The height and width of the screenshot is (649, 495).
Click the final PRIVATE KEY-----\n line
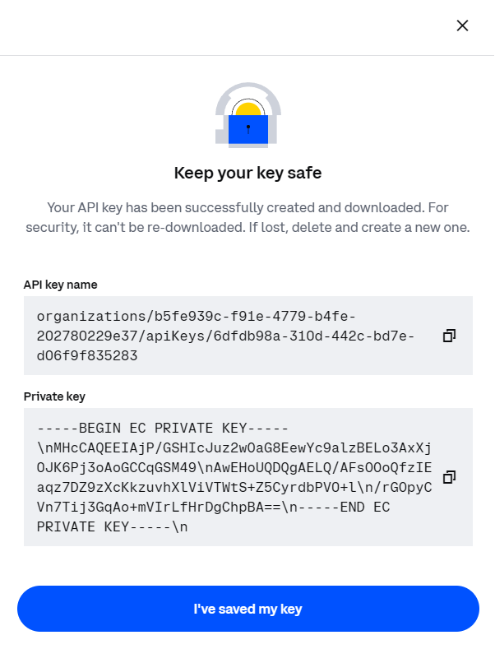(x=112, y=527)
